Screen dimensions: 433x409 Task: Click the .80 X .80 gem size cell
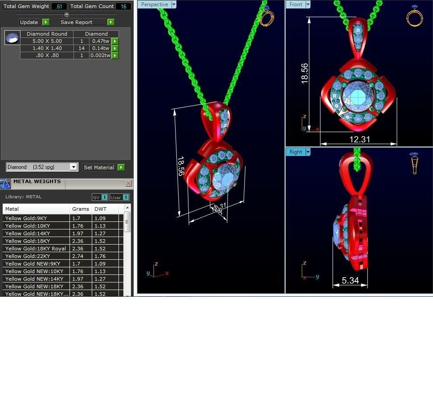pyautogui.click(x=47, y=56)
